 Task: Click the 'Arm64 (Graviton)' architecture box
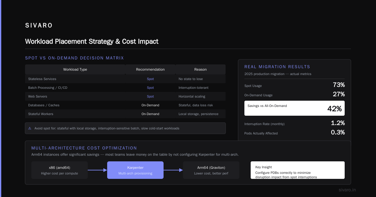211,170
